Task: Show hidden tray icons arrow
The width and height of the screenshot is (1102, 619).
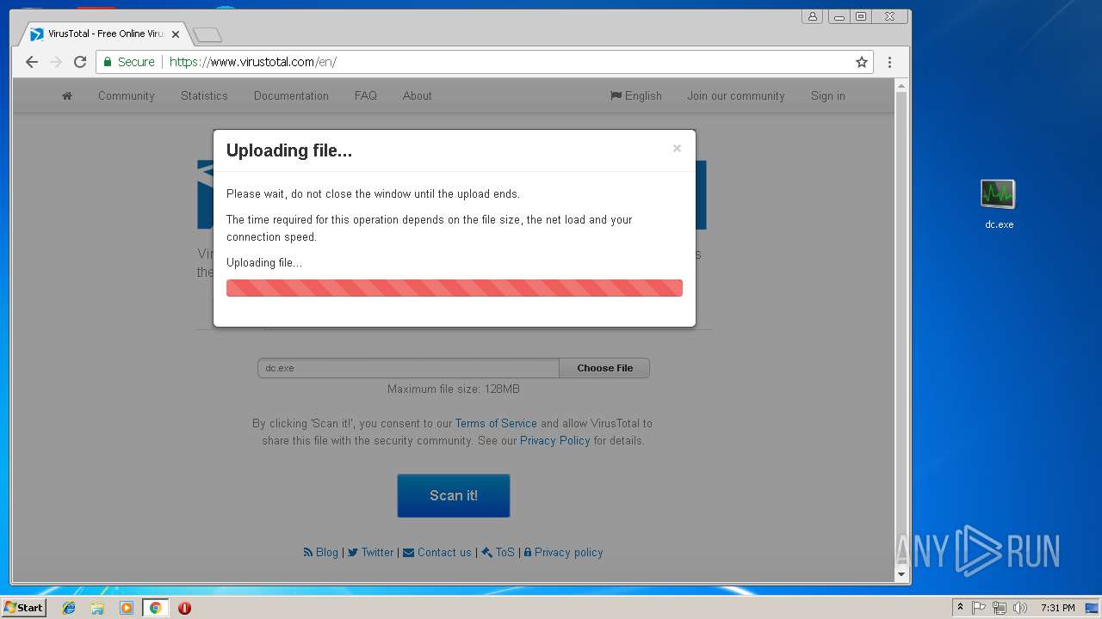Action: coord(960,608)
